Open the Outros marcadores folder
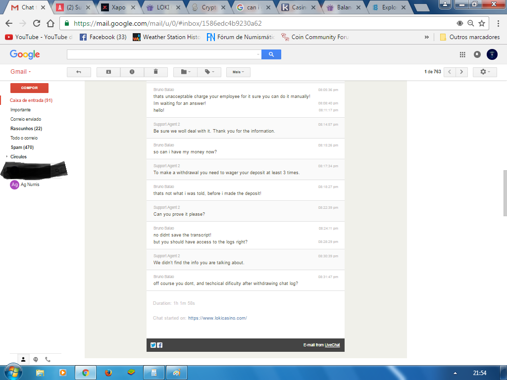 [x=470, y=37]
